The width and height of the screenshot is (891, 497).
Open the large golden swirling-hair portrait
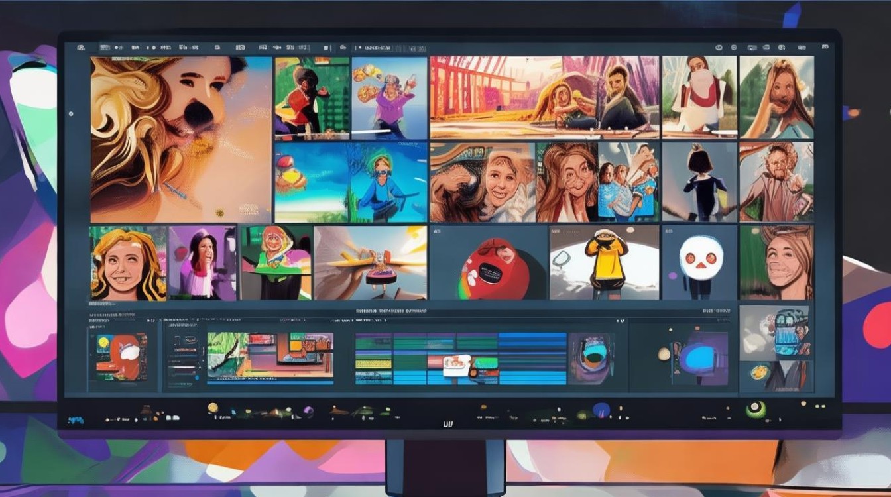coord(181,139)
